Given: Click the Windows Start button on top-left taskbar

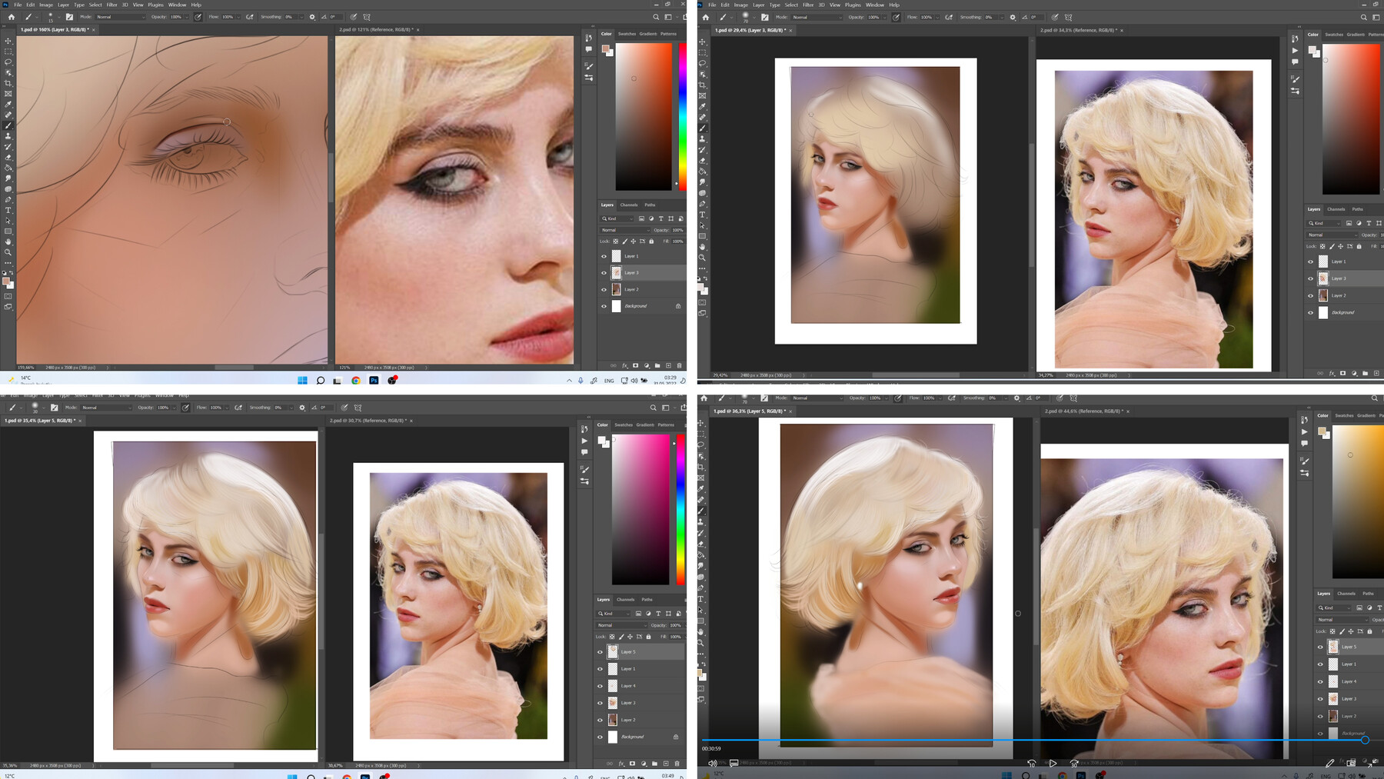Looking at the screenshot, I should (x=302, y=380).
